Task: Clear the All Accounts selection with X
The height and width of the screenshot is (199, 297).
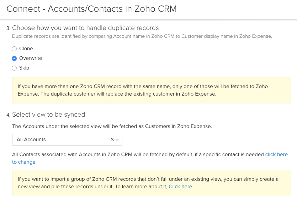Action: coord(112,139)
